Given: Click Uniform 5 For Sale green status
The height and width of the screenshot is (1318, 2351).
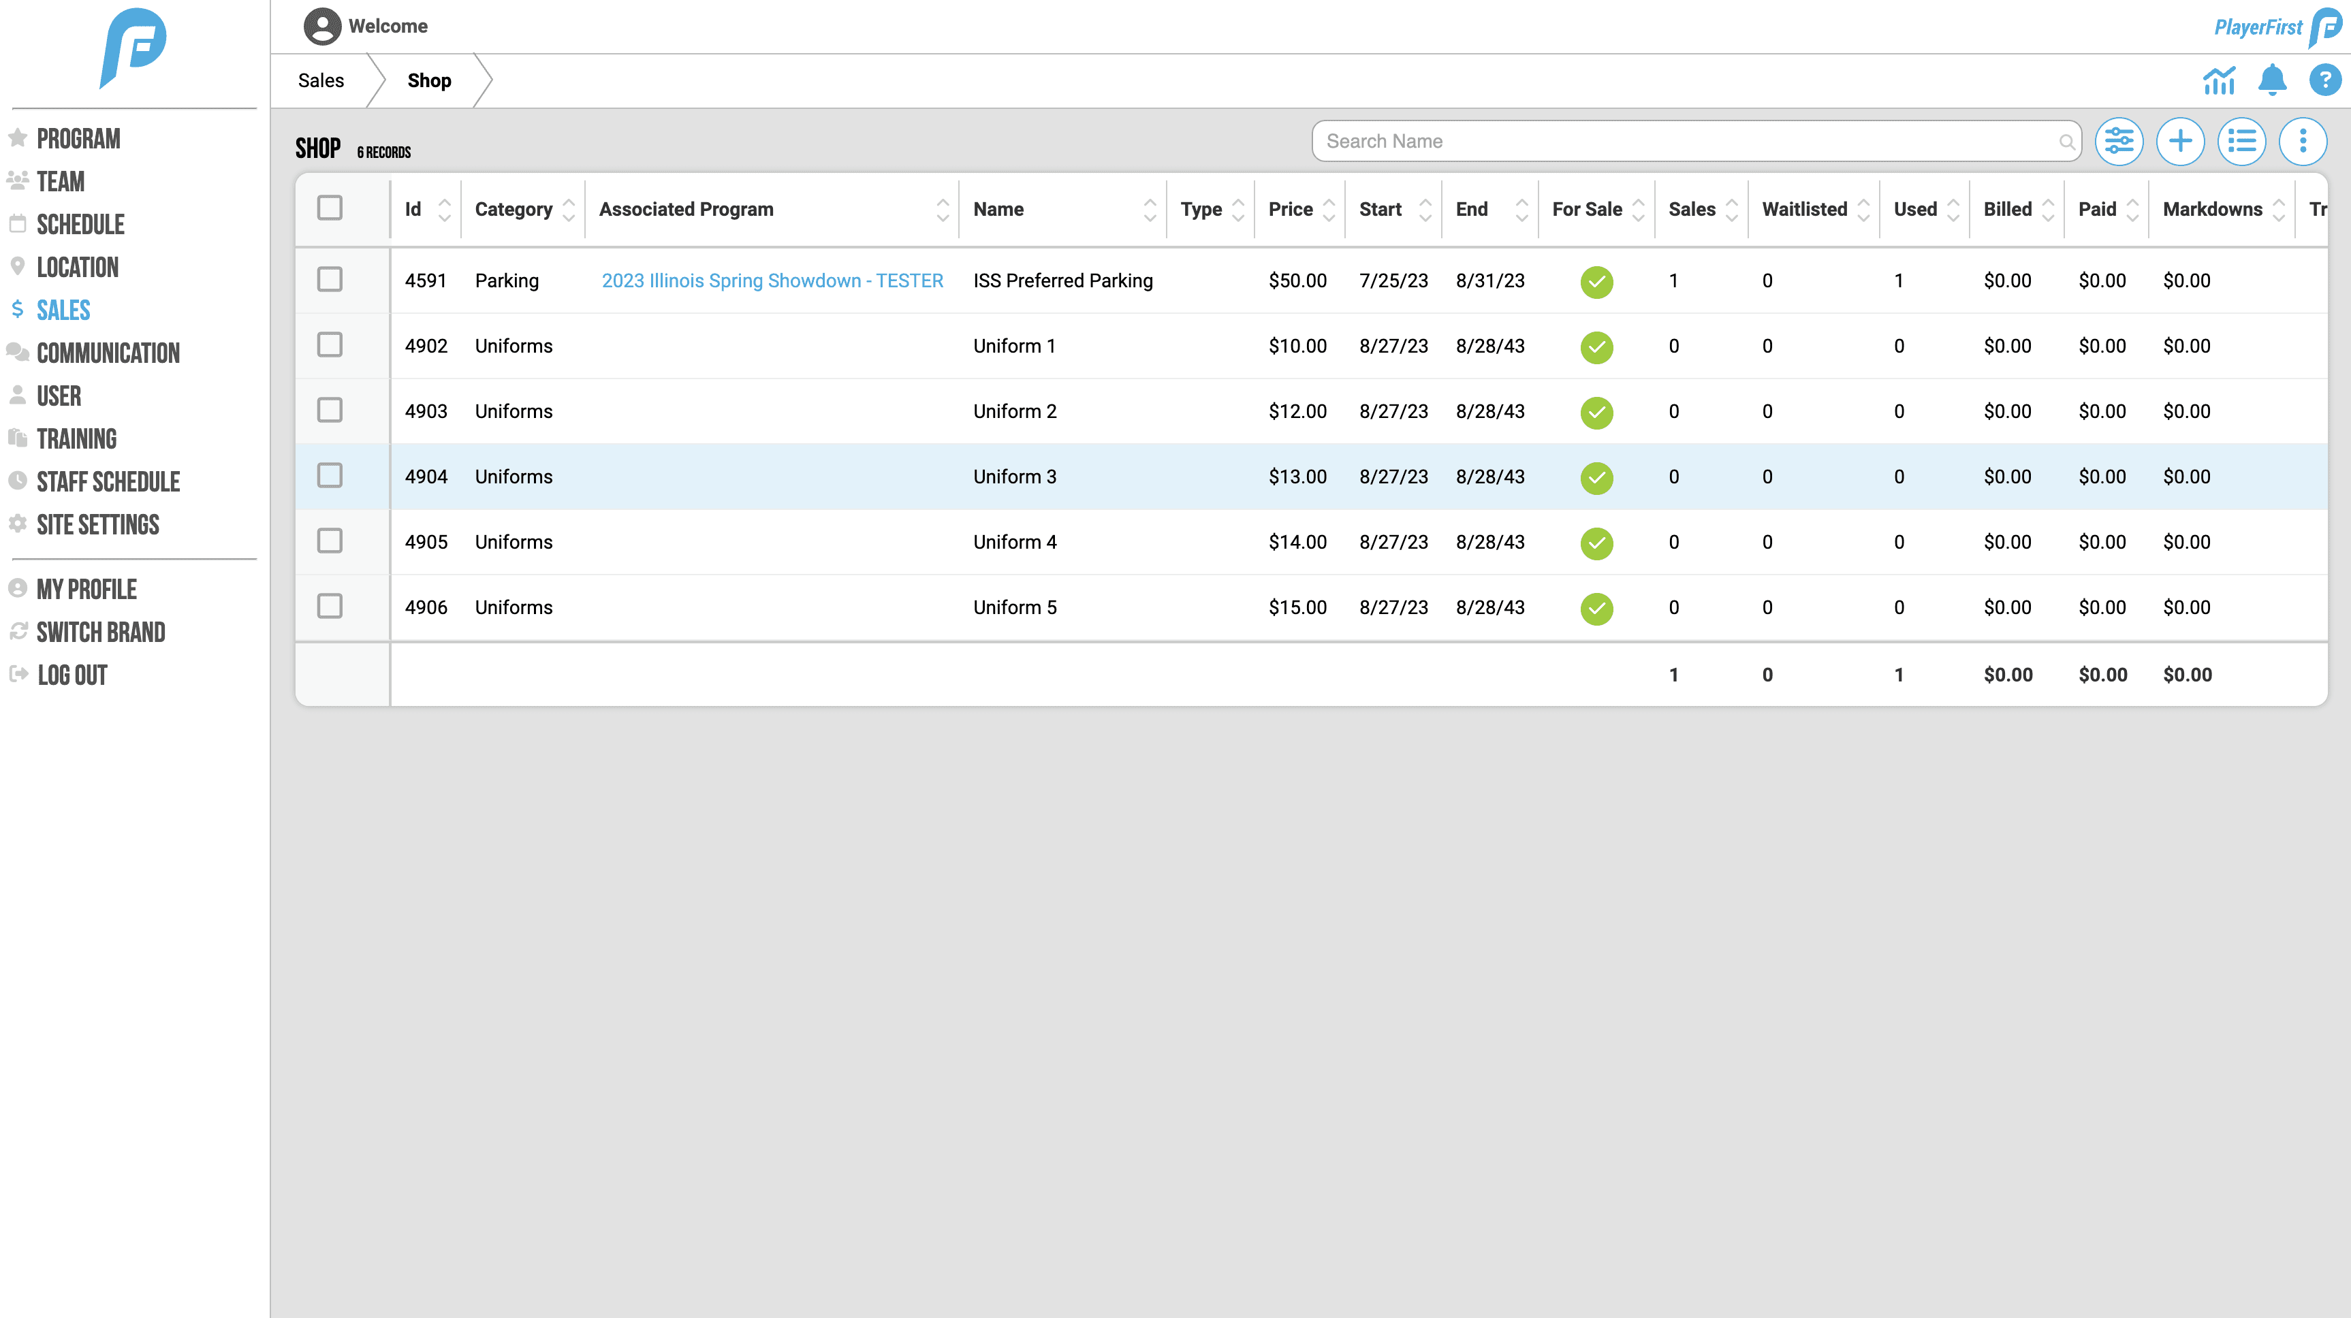Looking at the screenshot, I should (x=1596, y=609).
